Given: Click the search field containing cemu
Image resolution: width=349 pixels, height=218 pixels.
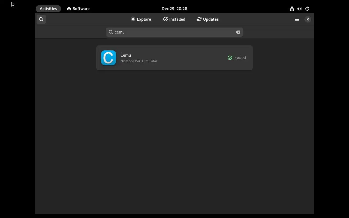Looking at the screenshot, I should click(x=174, y=32).
